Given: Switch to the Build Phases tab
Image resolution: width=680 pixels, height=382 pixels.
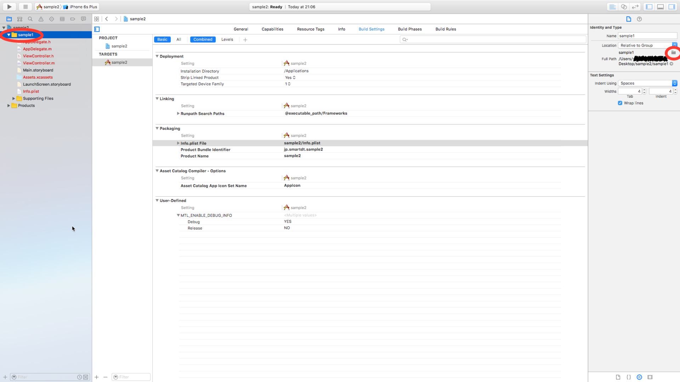Looking at the screenshot, I should click(x=410, y=29).
